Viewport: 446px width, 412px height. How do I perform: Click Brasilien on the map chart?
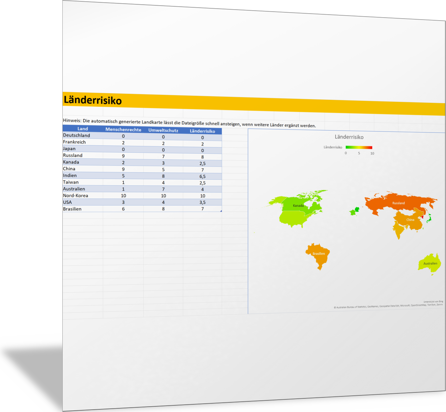coord(318,254)
